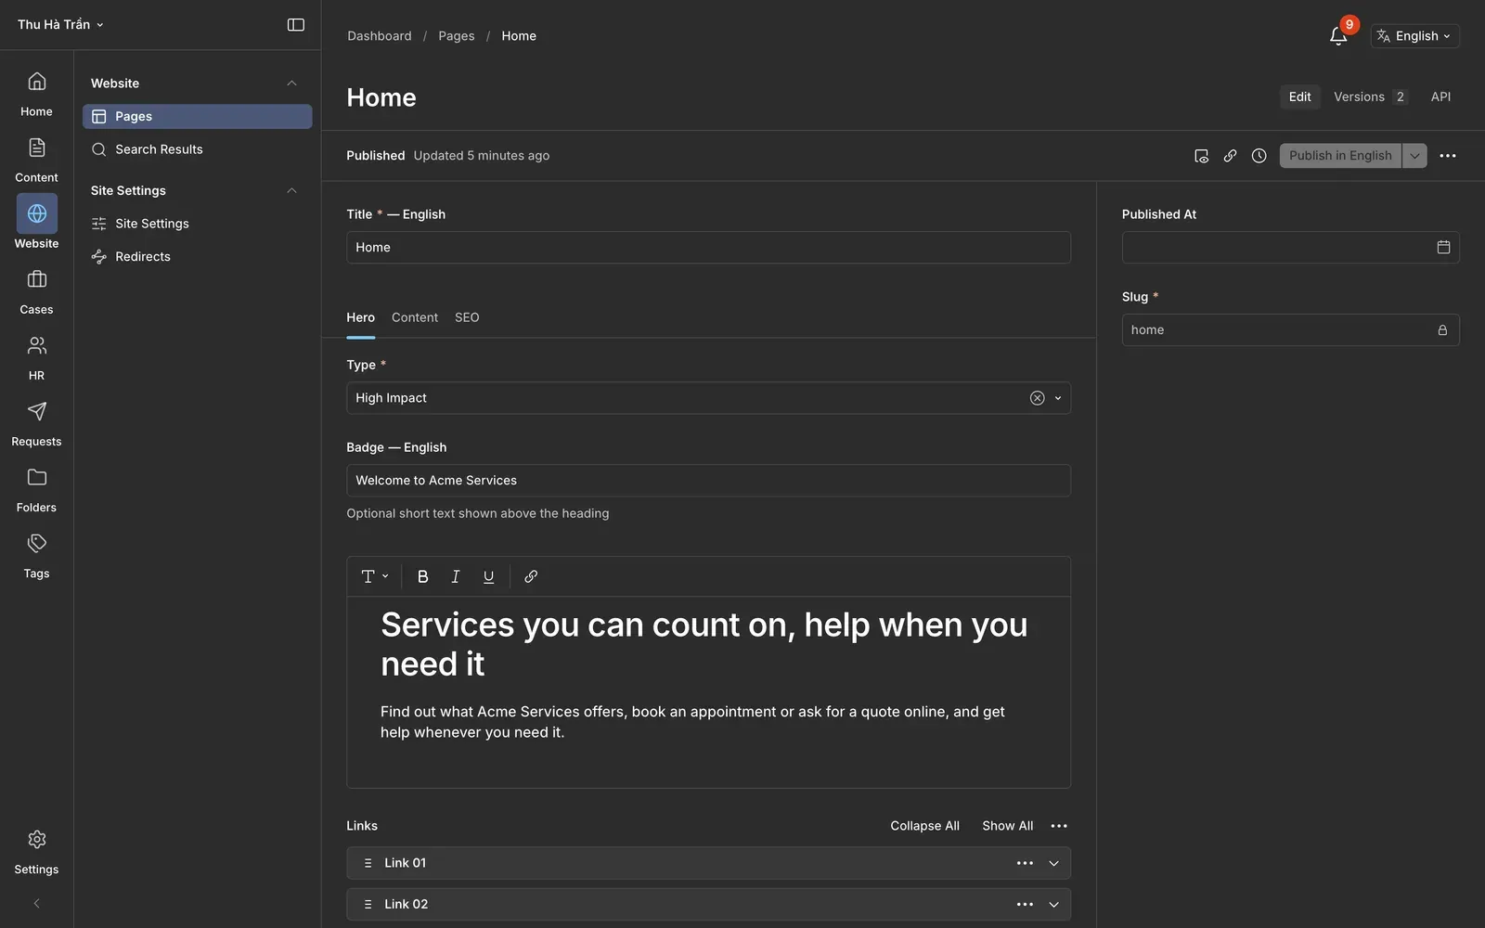
Task: Open Redirects in Site Settings
Action: coord(142,257)
